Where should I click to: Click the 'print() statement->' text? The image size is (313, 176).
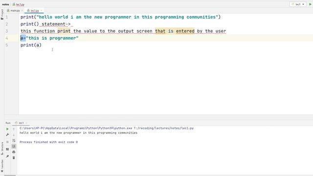[45, 24]
